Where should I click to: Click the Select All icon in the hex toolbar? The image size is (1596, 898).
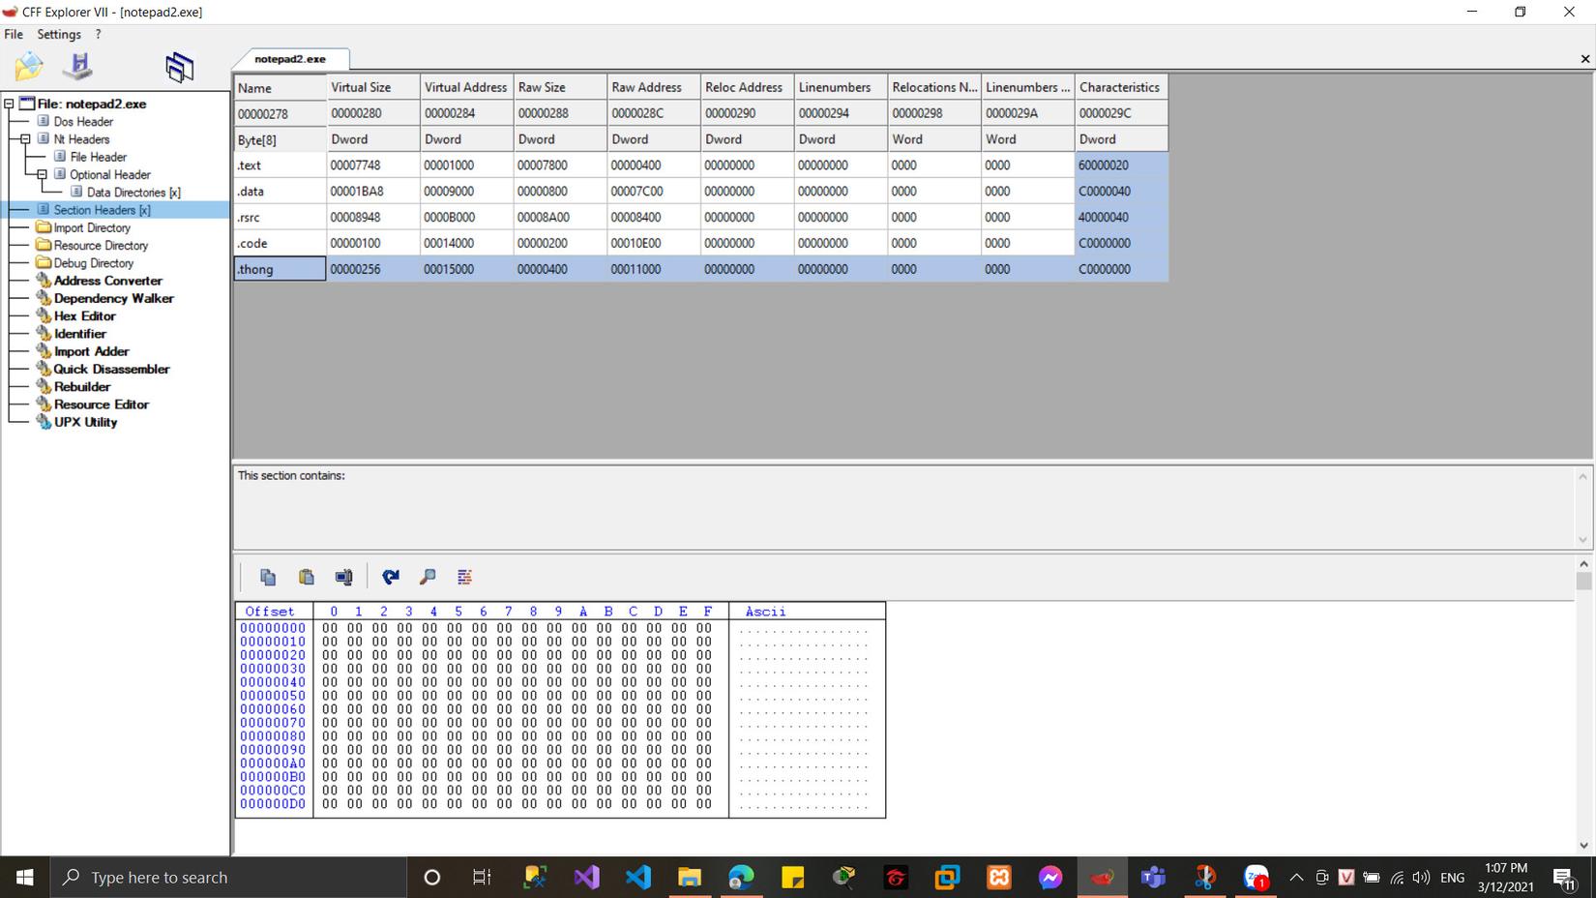pos(343,577)
